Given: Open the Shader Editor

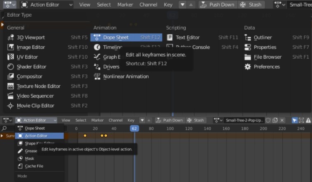Looking at the screenshot, I should 31,67.
